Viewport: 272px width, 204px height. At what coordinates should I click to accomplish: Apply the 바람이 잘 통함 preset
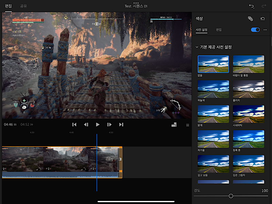coord(249,64)
